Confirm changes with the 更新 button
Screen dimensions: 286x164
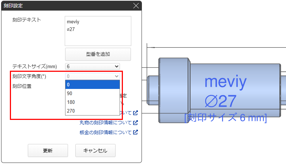(48, 151)
